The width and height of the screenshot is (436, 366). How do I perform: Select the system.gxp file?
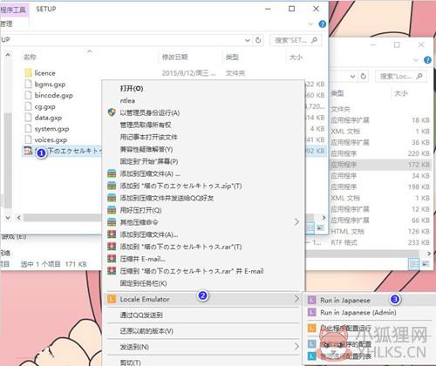tap(51, 129)
